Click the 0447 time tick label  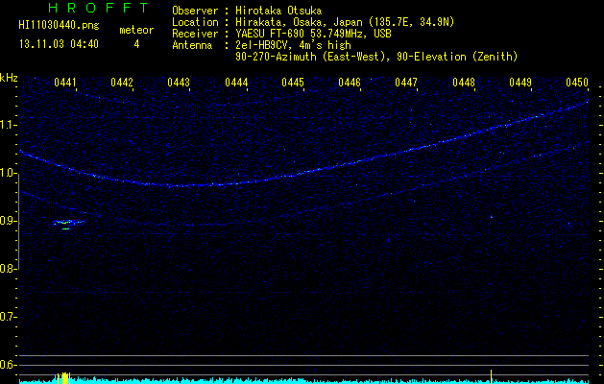406,83
